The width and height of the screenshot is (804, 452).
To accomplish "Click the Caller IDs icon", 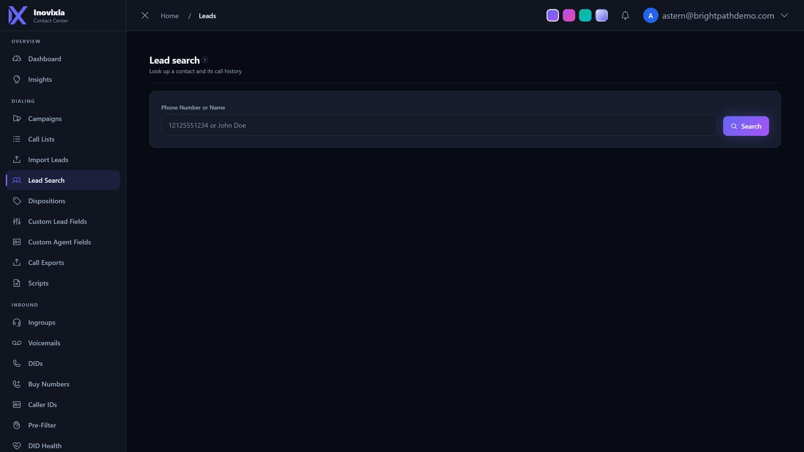I will coord(17,405).
